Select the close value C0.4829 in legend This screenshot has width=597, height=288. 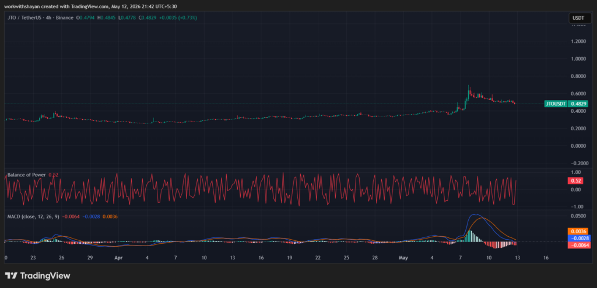(x=148, y=17)
